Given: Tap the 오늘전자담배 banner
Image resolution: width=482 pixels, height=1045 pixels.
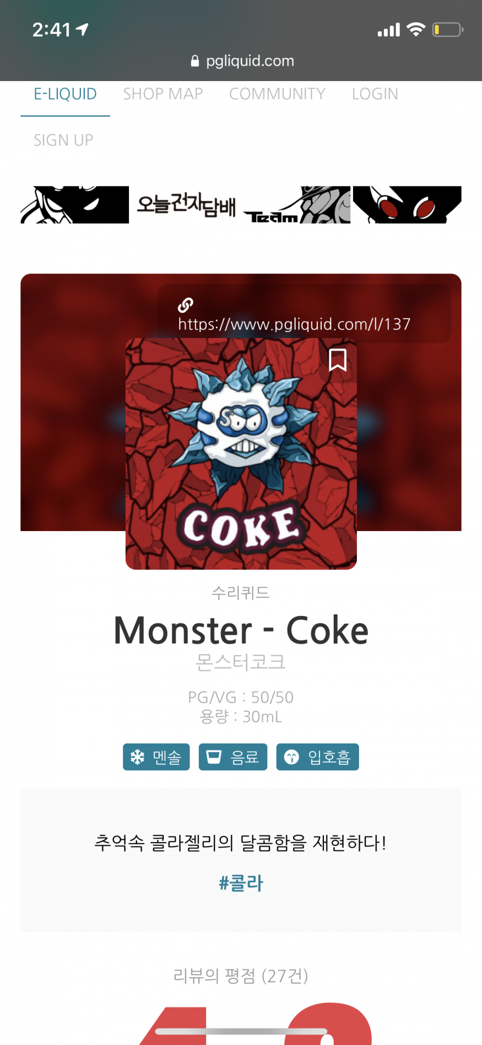Looking at the screenshot, I should pos(241,205).
